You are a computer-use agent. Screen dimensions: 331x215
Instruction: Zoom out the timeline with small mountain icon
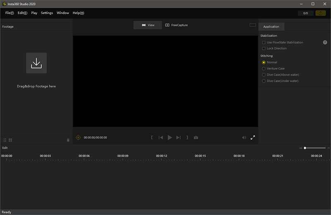(x=301, y=148)
